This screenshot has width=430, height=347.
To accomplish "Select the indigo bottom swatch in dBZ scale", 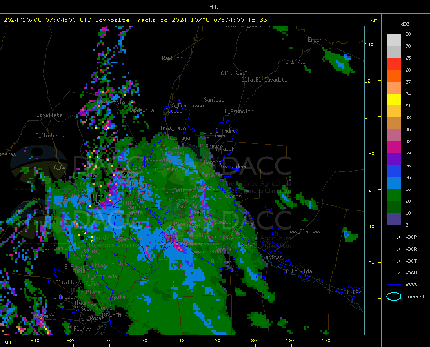I will point(394,219).
